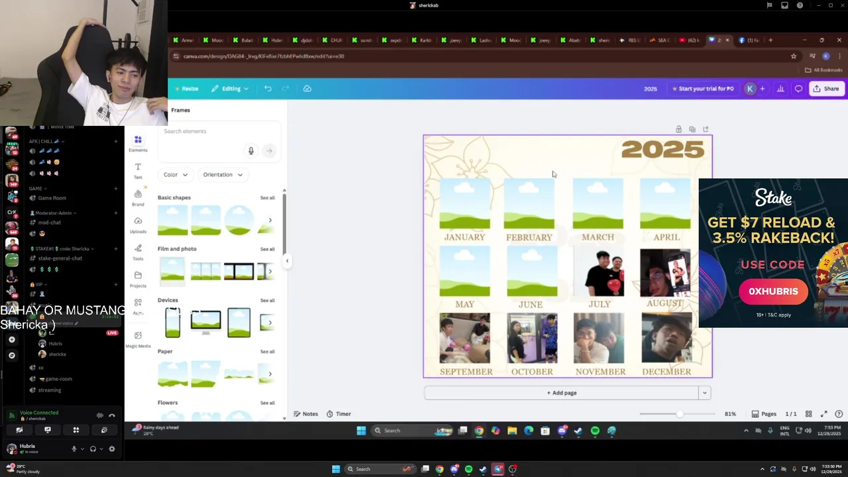Open the Uploads panel in Canva sidebar
The height and width of the screenshot is (477, 848).
[x=138, y=225]
